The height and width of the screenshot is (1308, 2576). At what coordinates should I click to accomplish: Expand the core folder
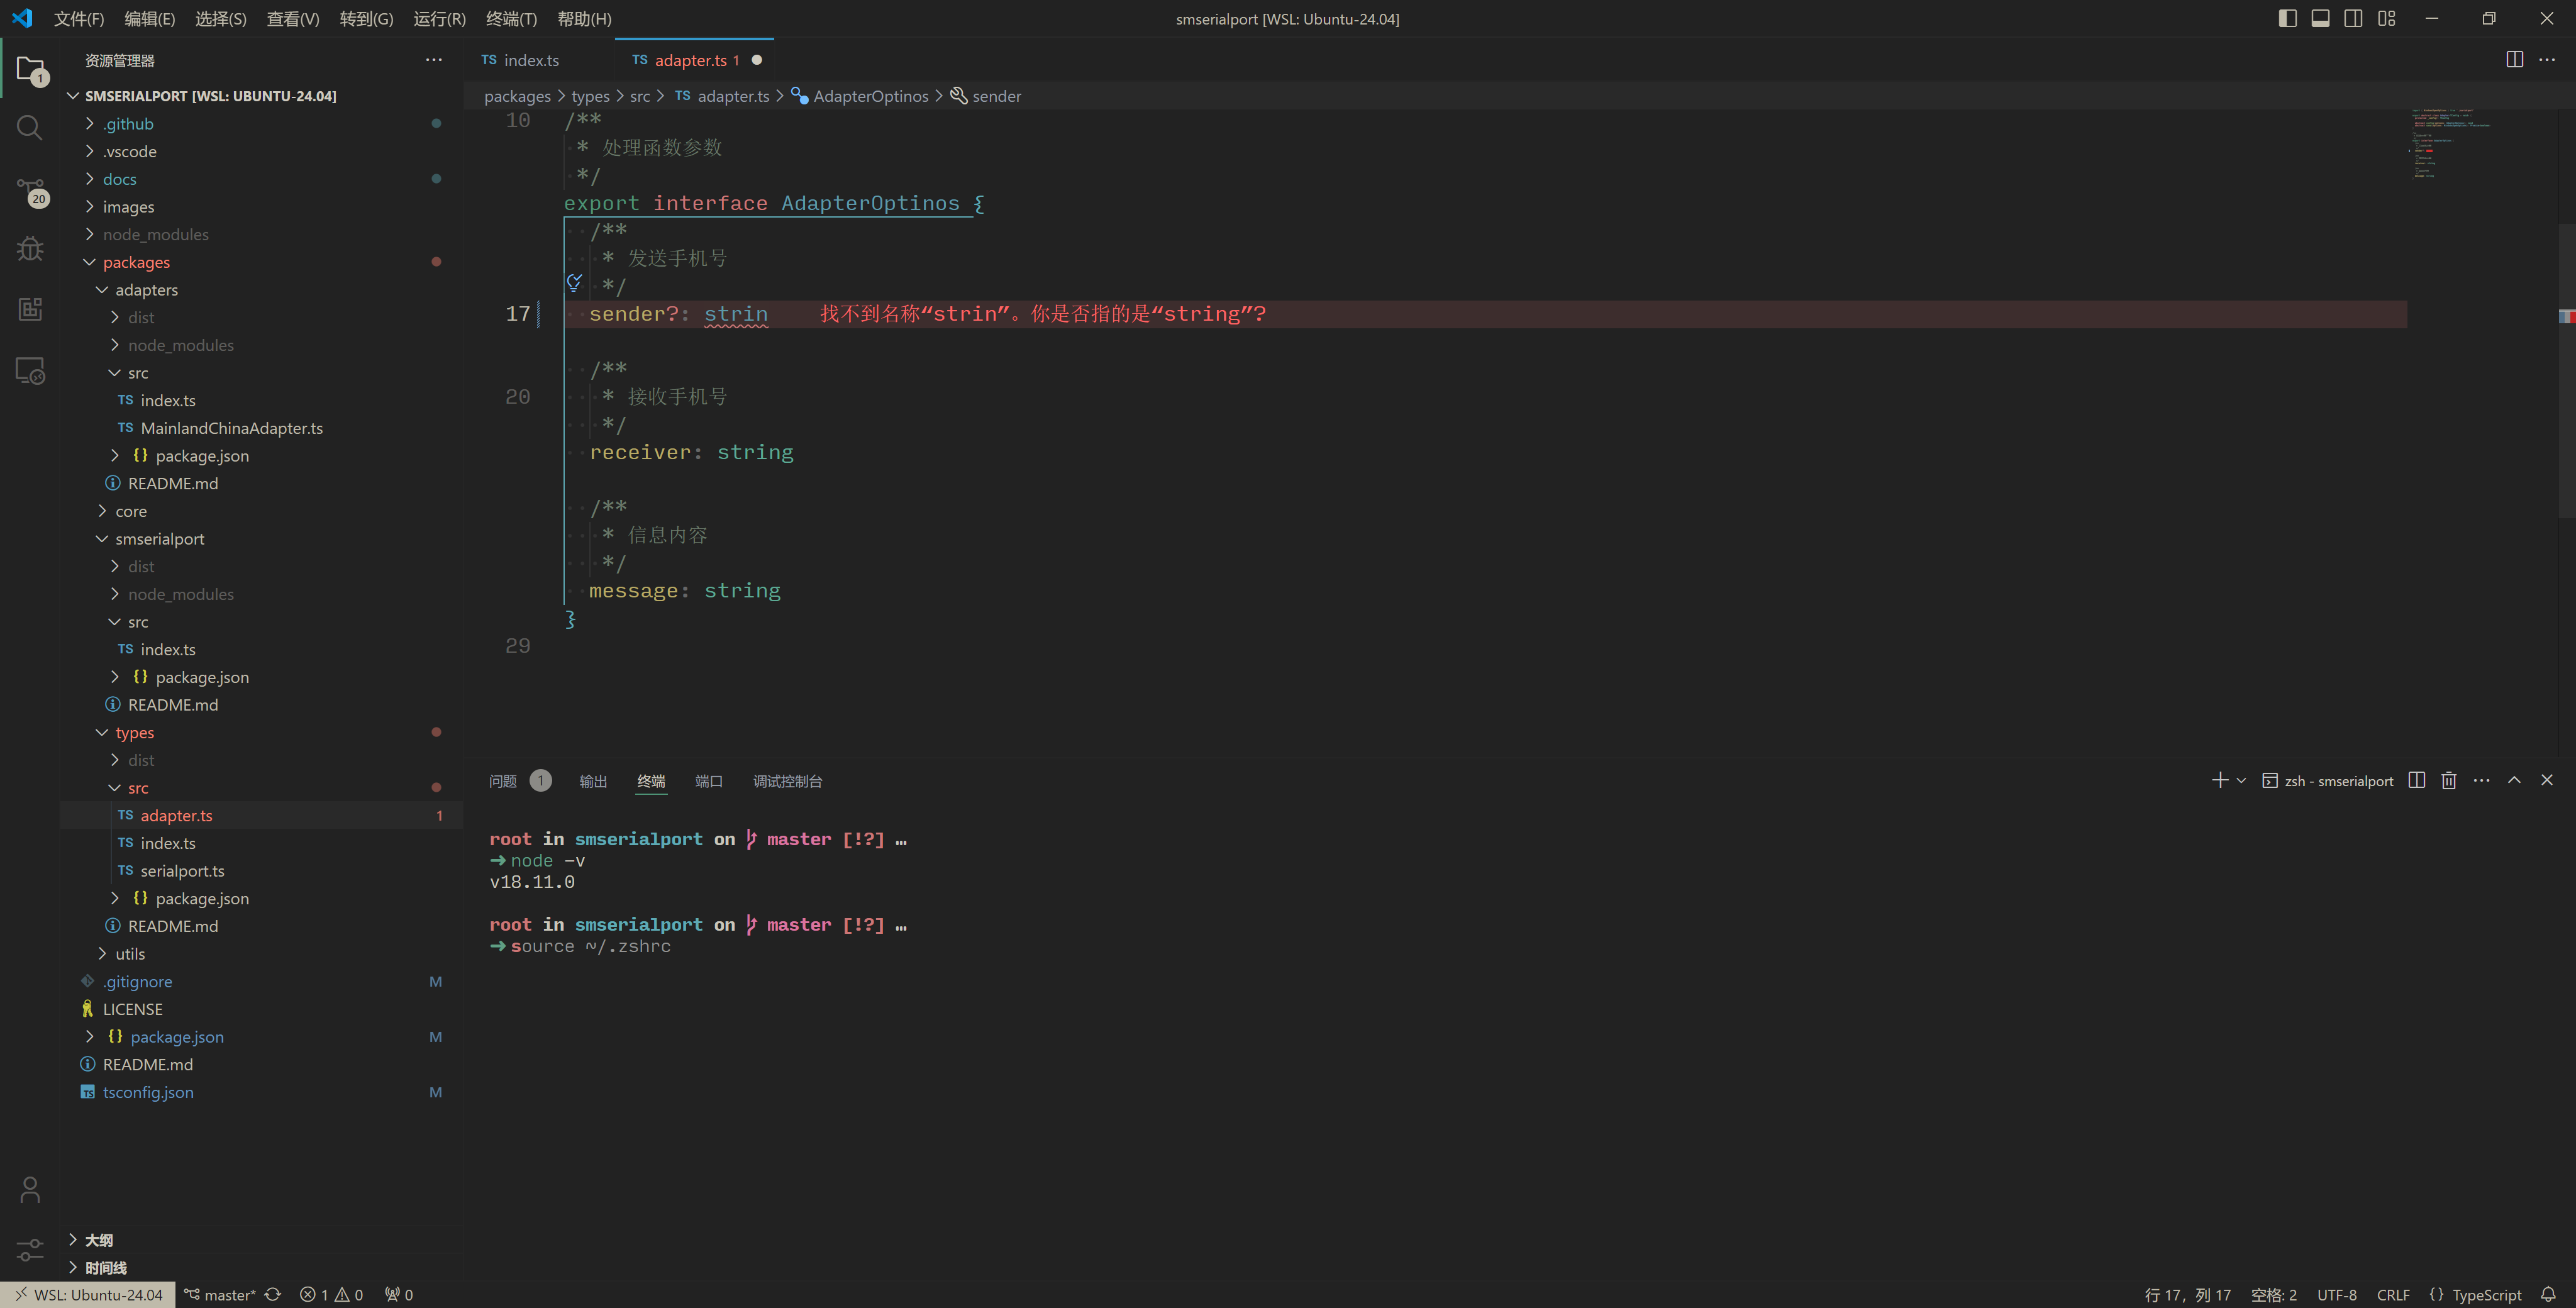(130, 511)
